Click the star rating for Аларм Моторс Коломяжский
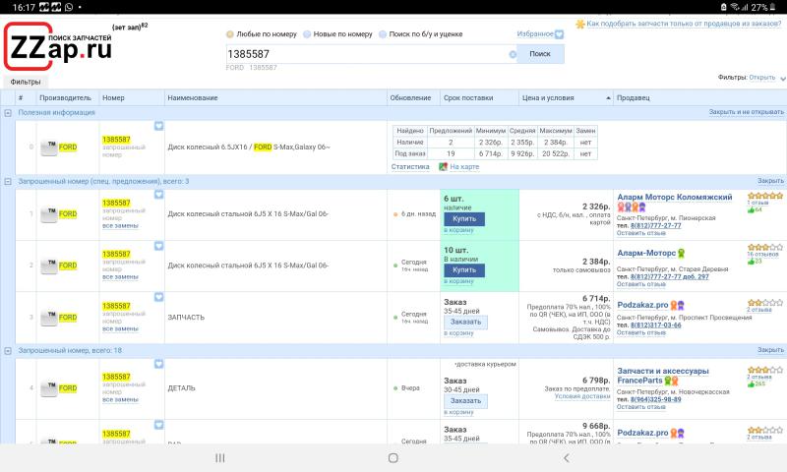The height and width of the screenshot is (472, 787). click(765, 196)
